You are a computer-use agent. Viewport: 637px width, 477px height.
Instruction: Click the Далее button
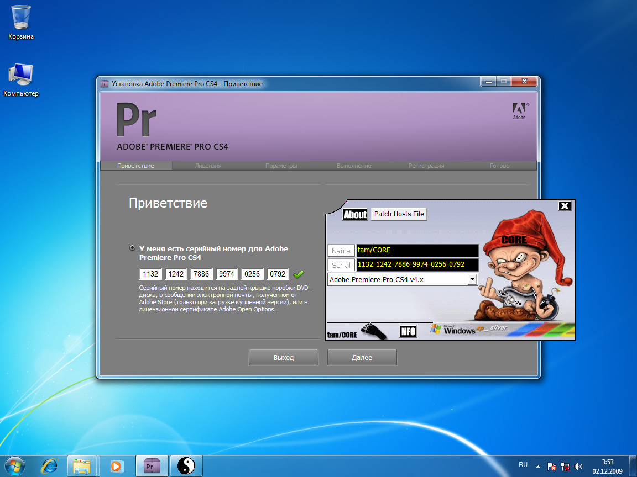point(362,357)
